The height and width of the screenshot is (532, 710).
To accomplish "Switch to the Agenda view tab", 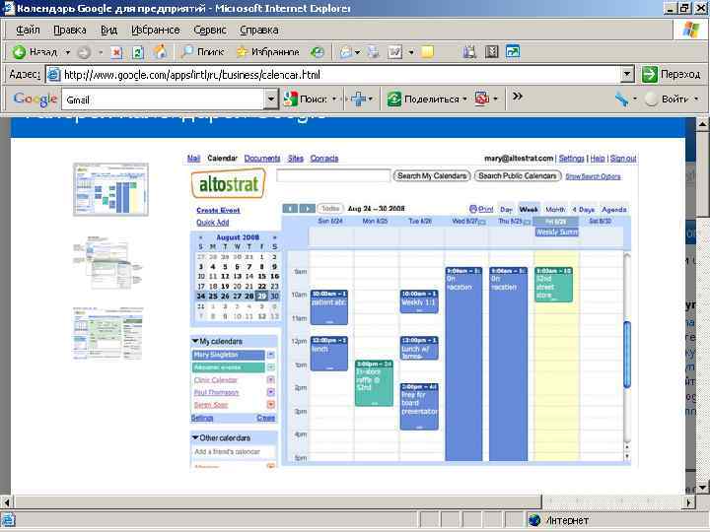I will click(614, 210).
